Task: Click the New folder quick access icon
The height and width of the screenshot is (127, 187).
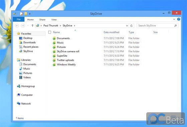Action: tap(26, 14)
